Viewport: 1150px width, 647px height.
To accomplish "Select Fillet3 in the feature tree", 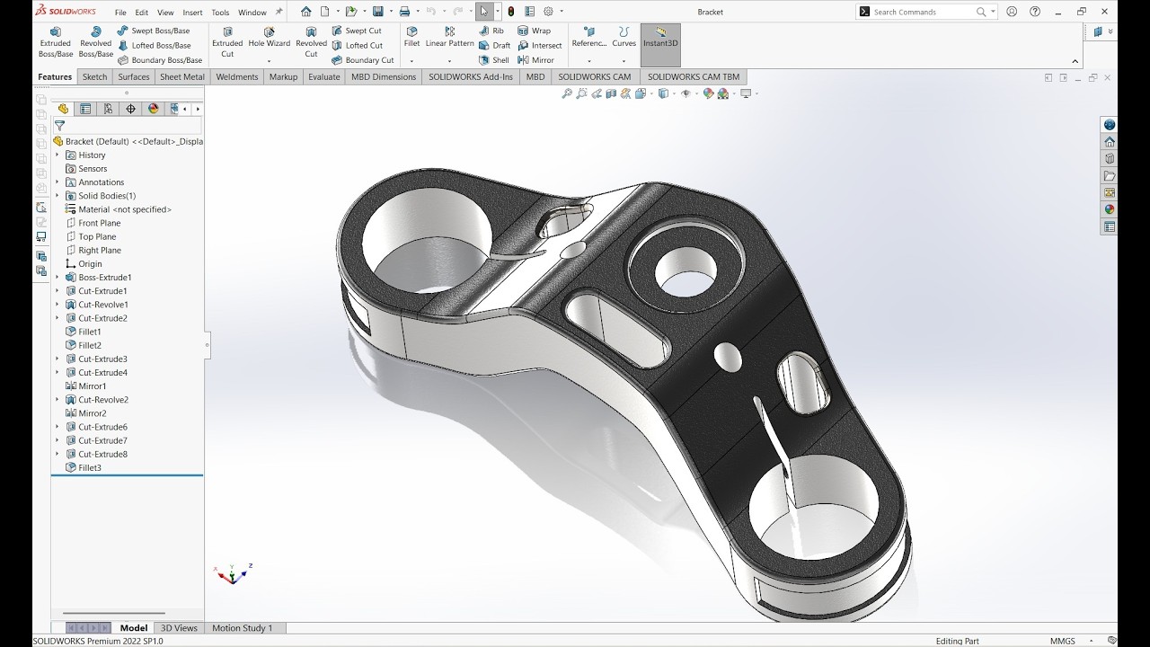I will (84, 468).
